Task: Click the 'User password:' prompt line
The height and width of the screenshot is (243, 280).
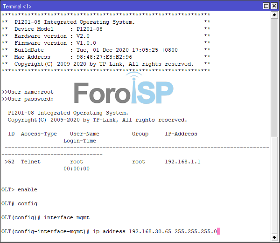Action: [28, 99]
